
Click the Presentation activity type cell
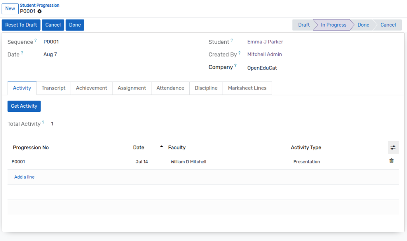coord(306,162)
